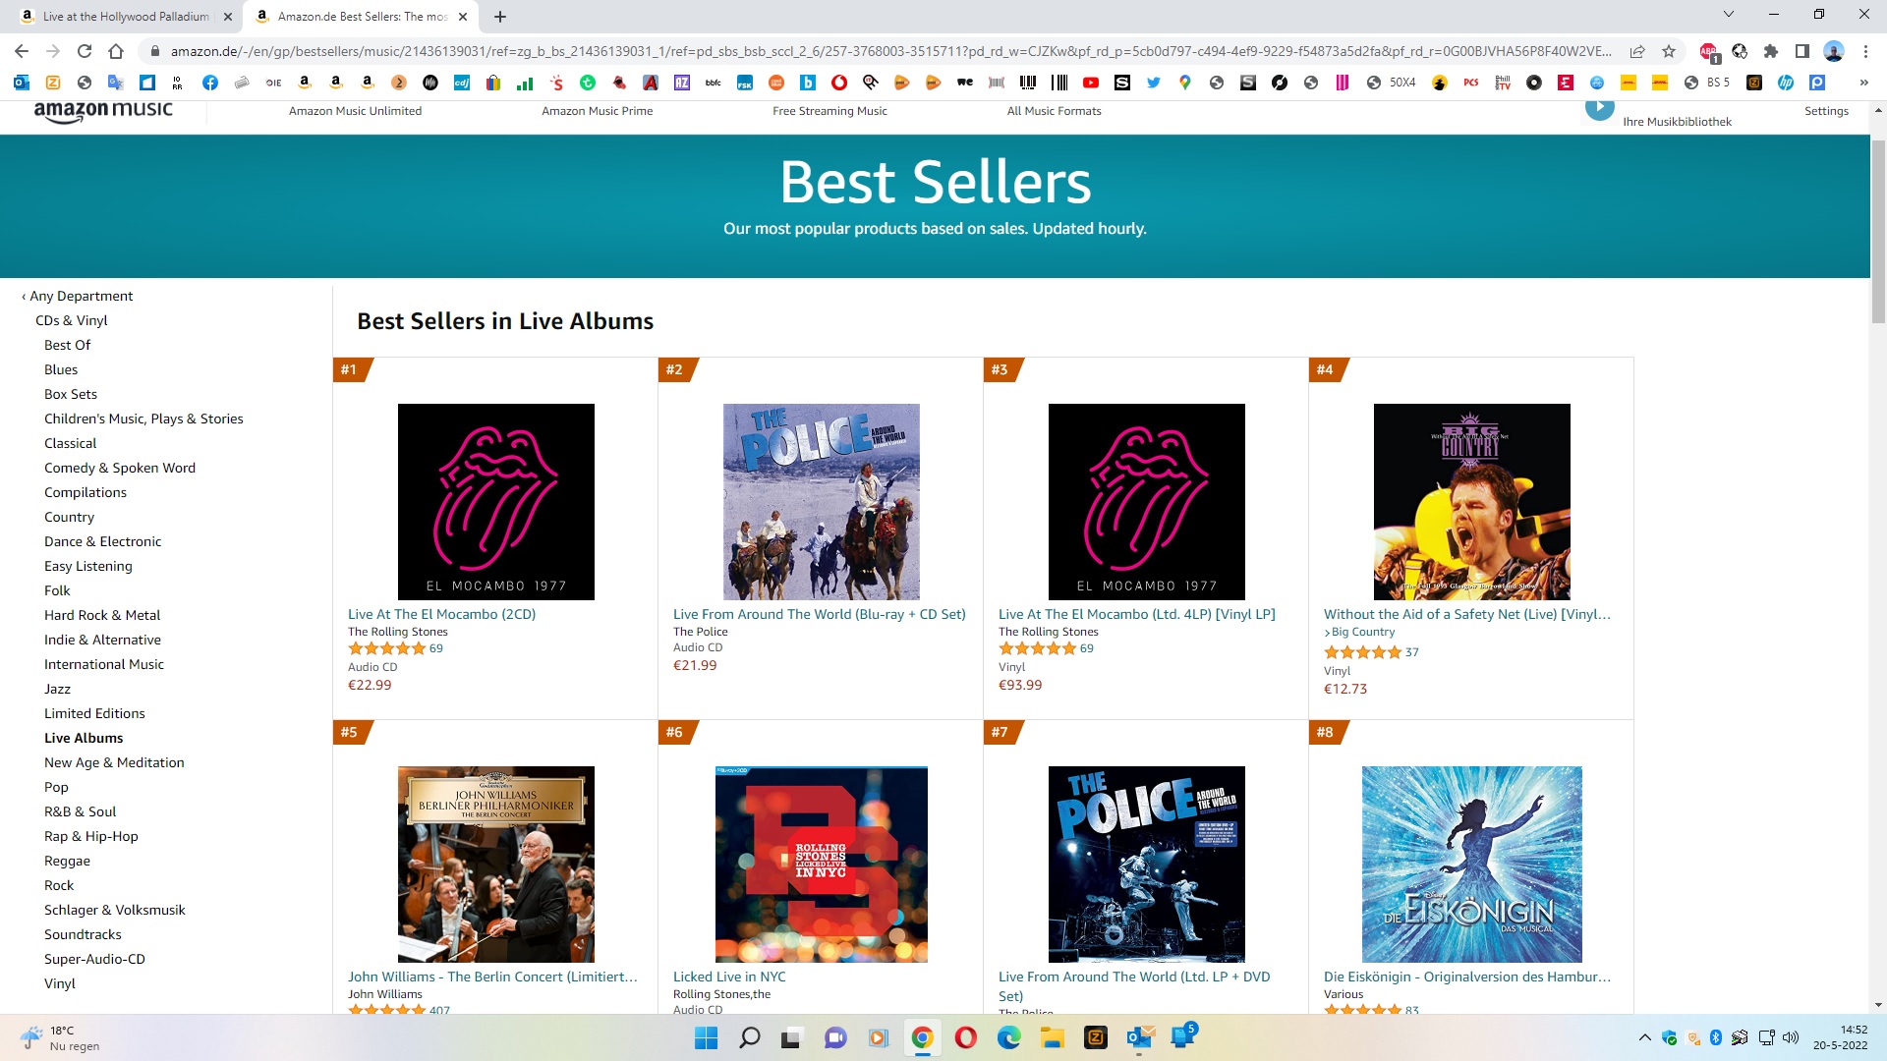Click the Amazon Music play icon
Screen dimensions: 1887x1061
pos(1599,107)
